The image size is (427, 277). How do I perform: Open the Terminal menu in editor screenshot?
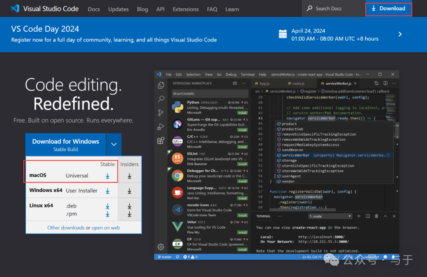point(248,75)
